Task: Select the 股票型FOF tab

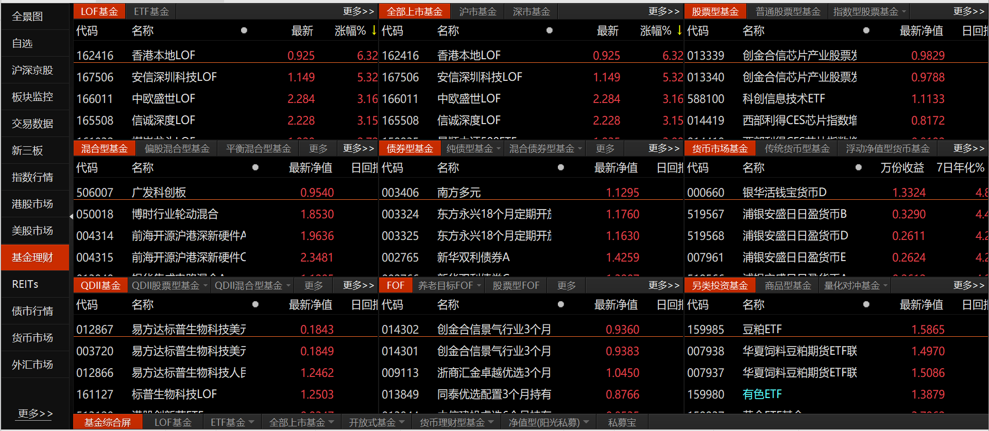Action: tap(516, 286)
